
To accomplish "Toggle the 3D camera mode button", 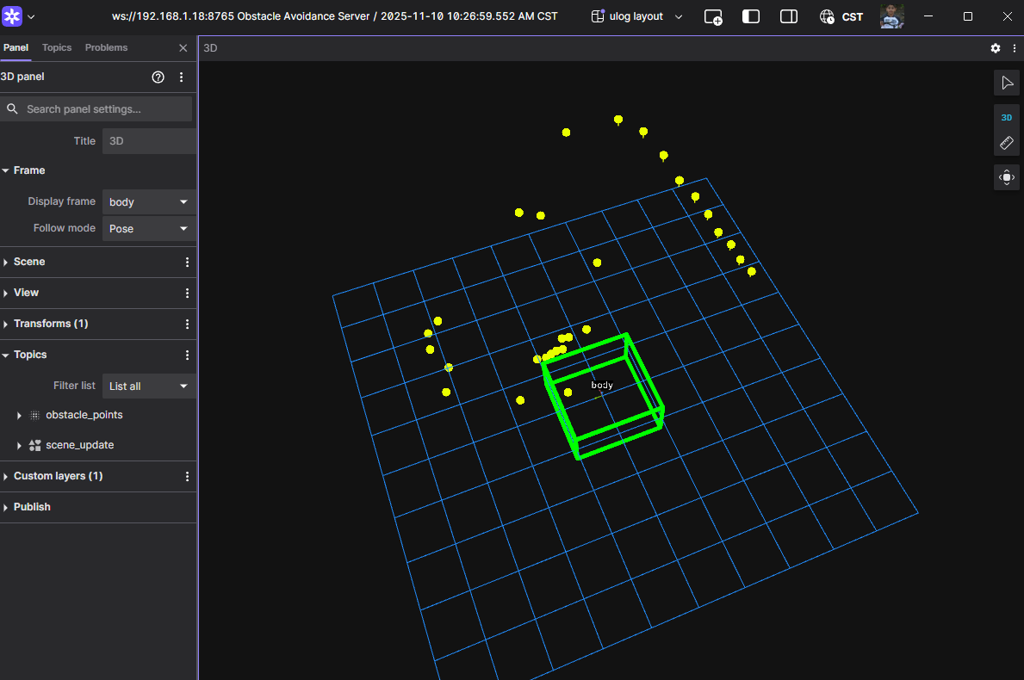I will (x=1006, y=117).
